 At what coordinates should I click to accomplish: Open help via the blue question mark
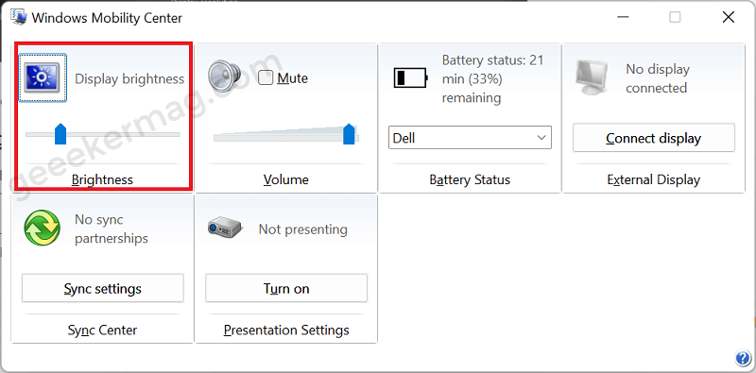point(742,358)
